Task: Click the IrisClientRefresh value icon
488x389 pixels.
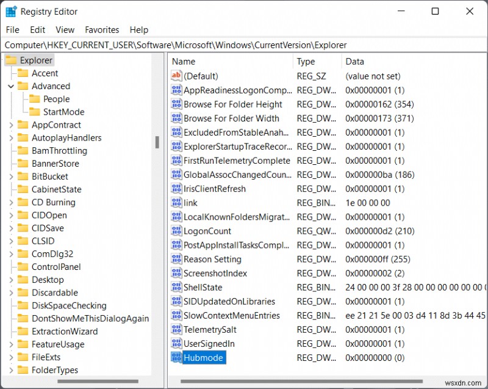Action: click(x=176, y=189)
